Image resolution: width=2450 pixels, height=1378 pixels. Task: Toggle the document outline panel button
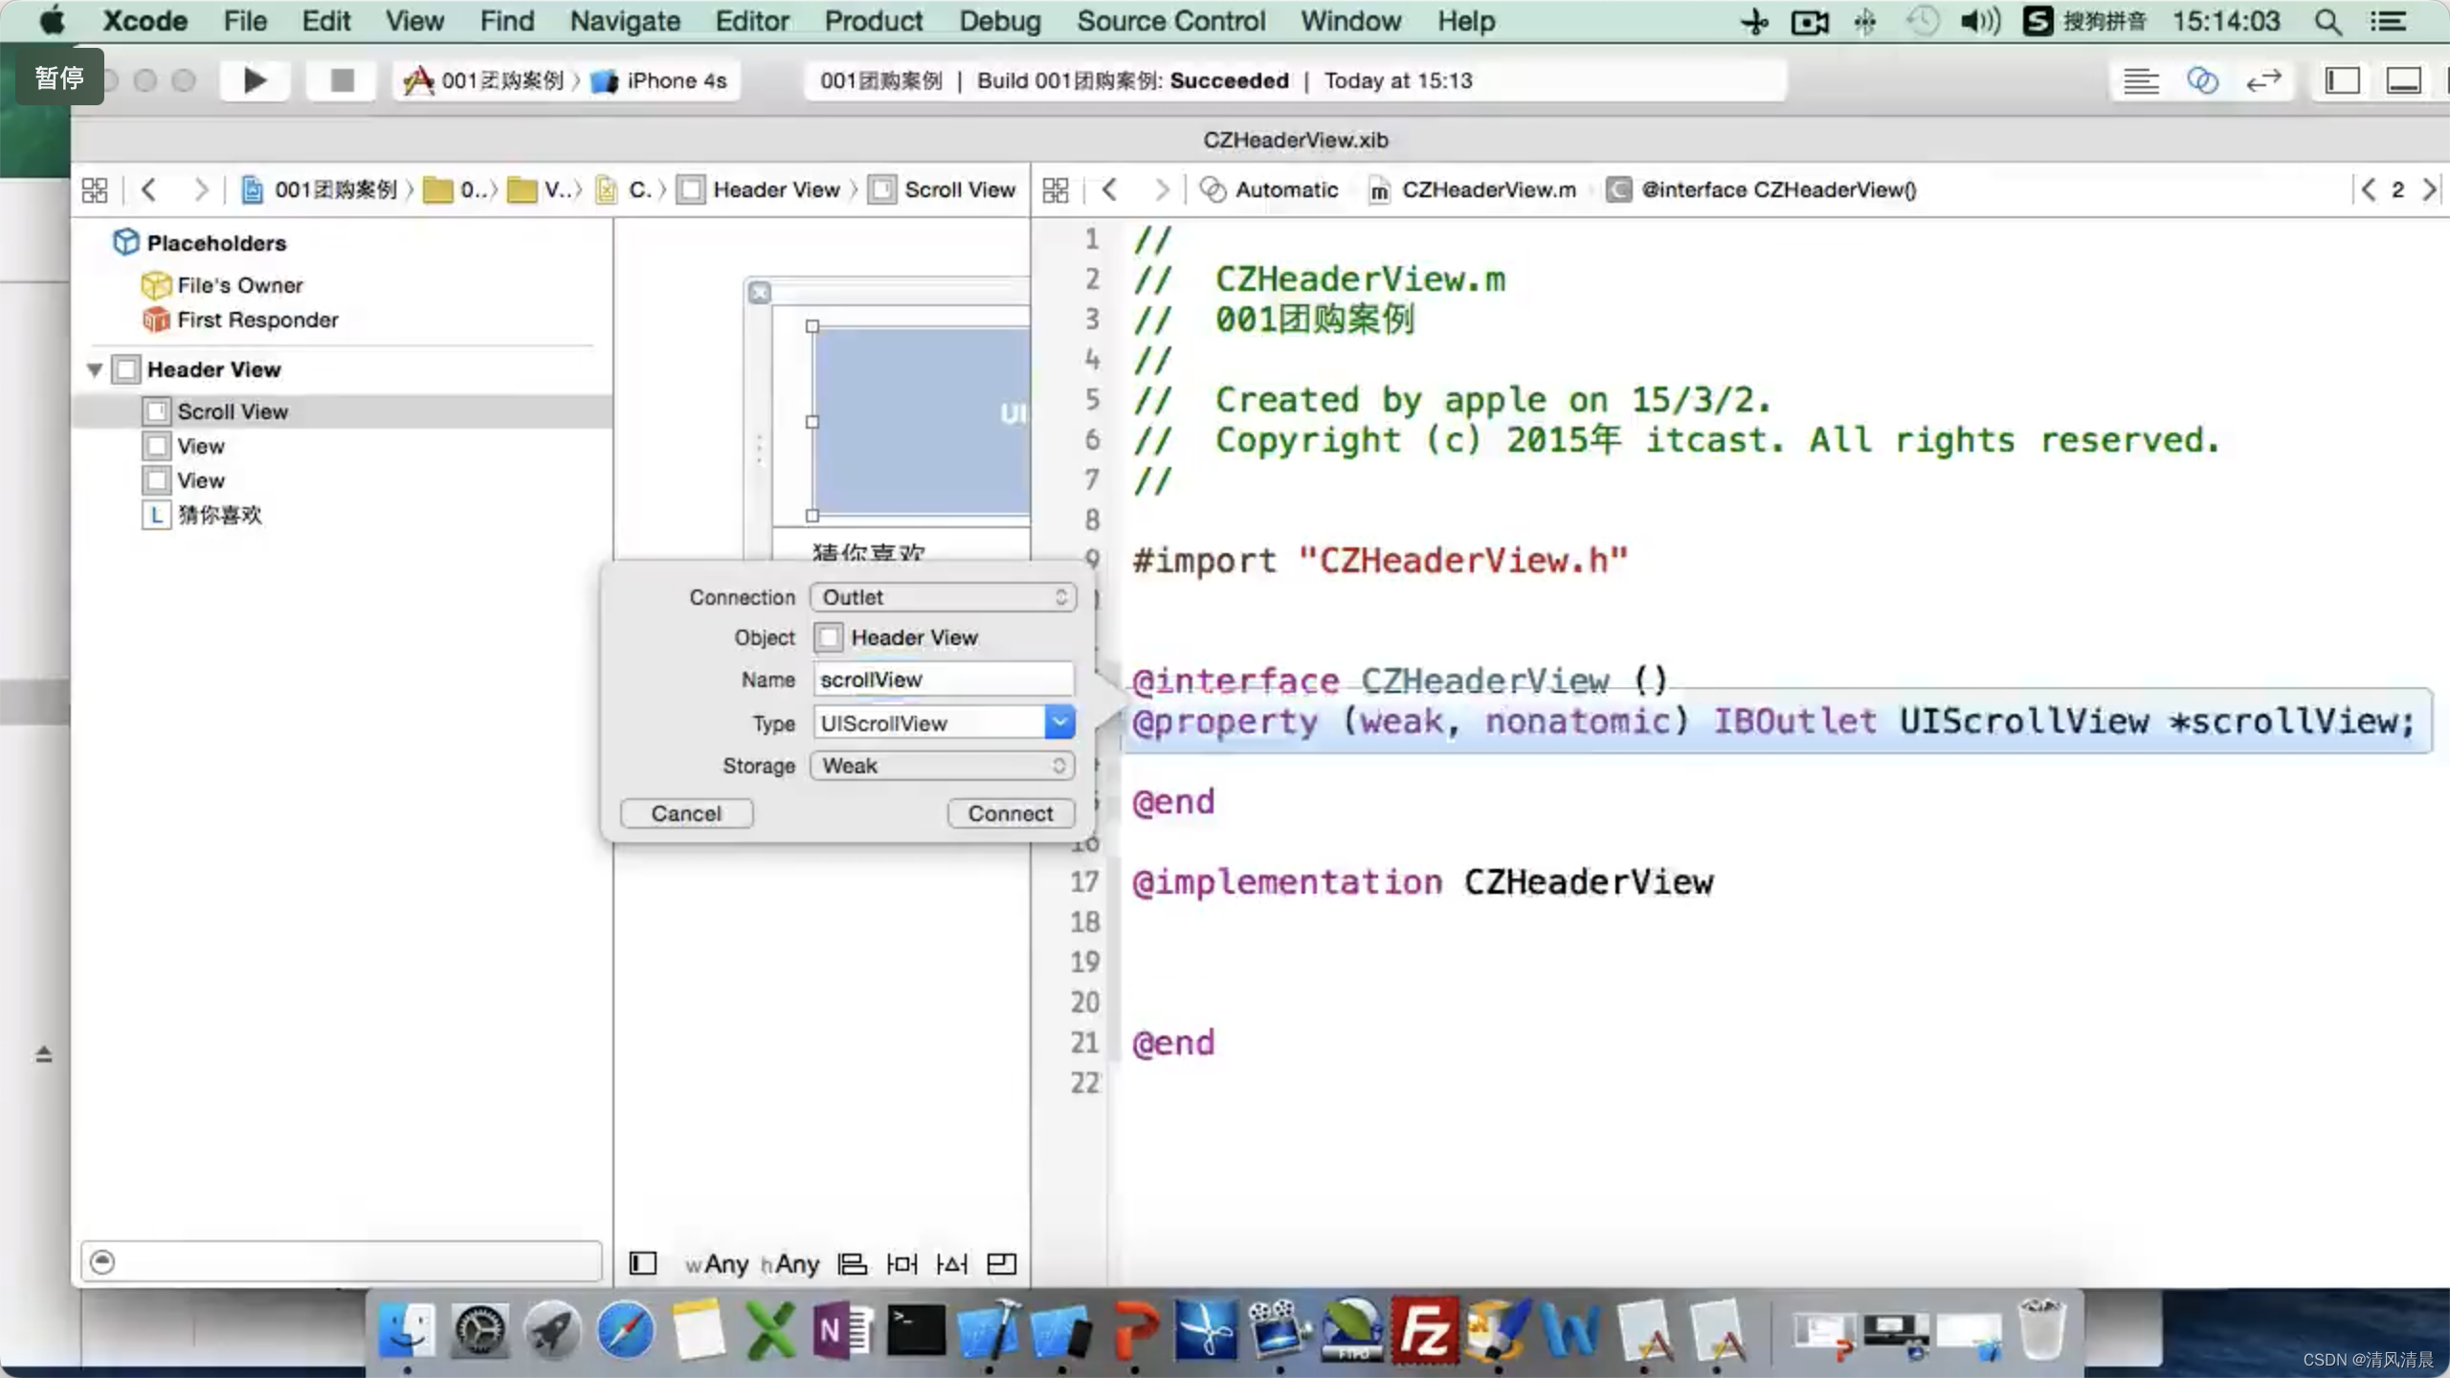tap(643, 1264)
